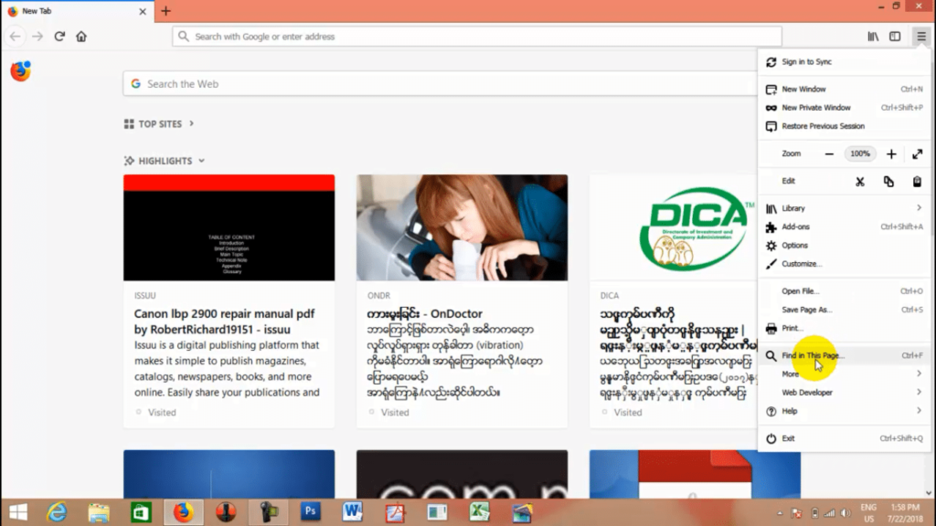Click the address bar field
This screenshot has width=936, height=526.
[x=477, y=37]
